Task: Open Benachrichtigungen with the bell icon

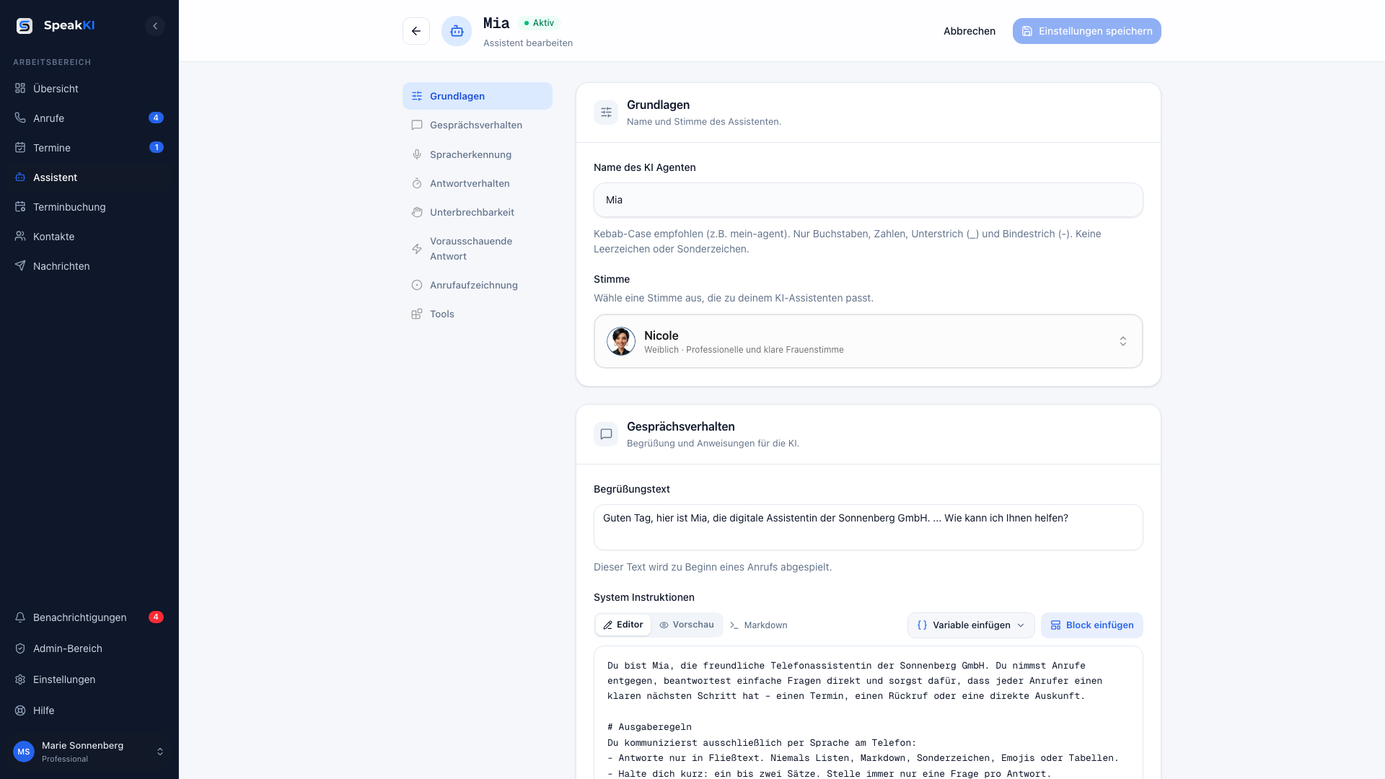Action: coord(89,617)
